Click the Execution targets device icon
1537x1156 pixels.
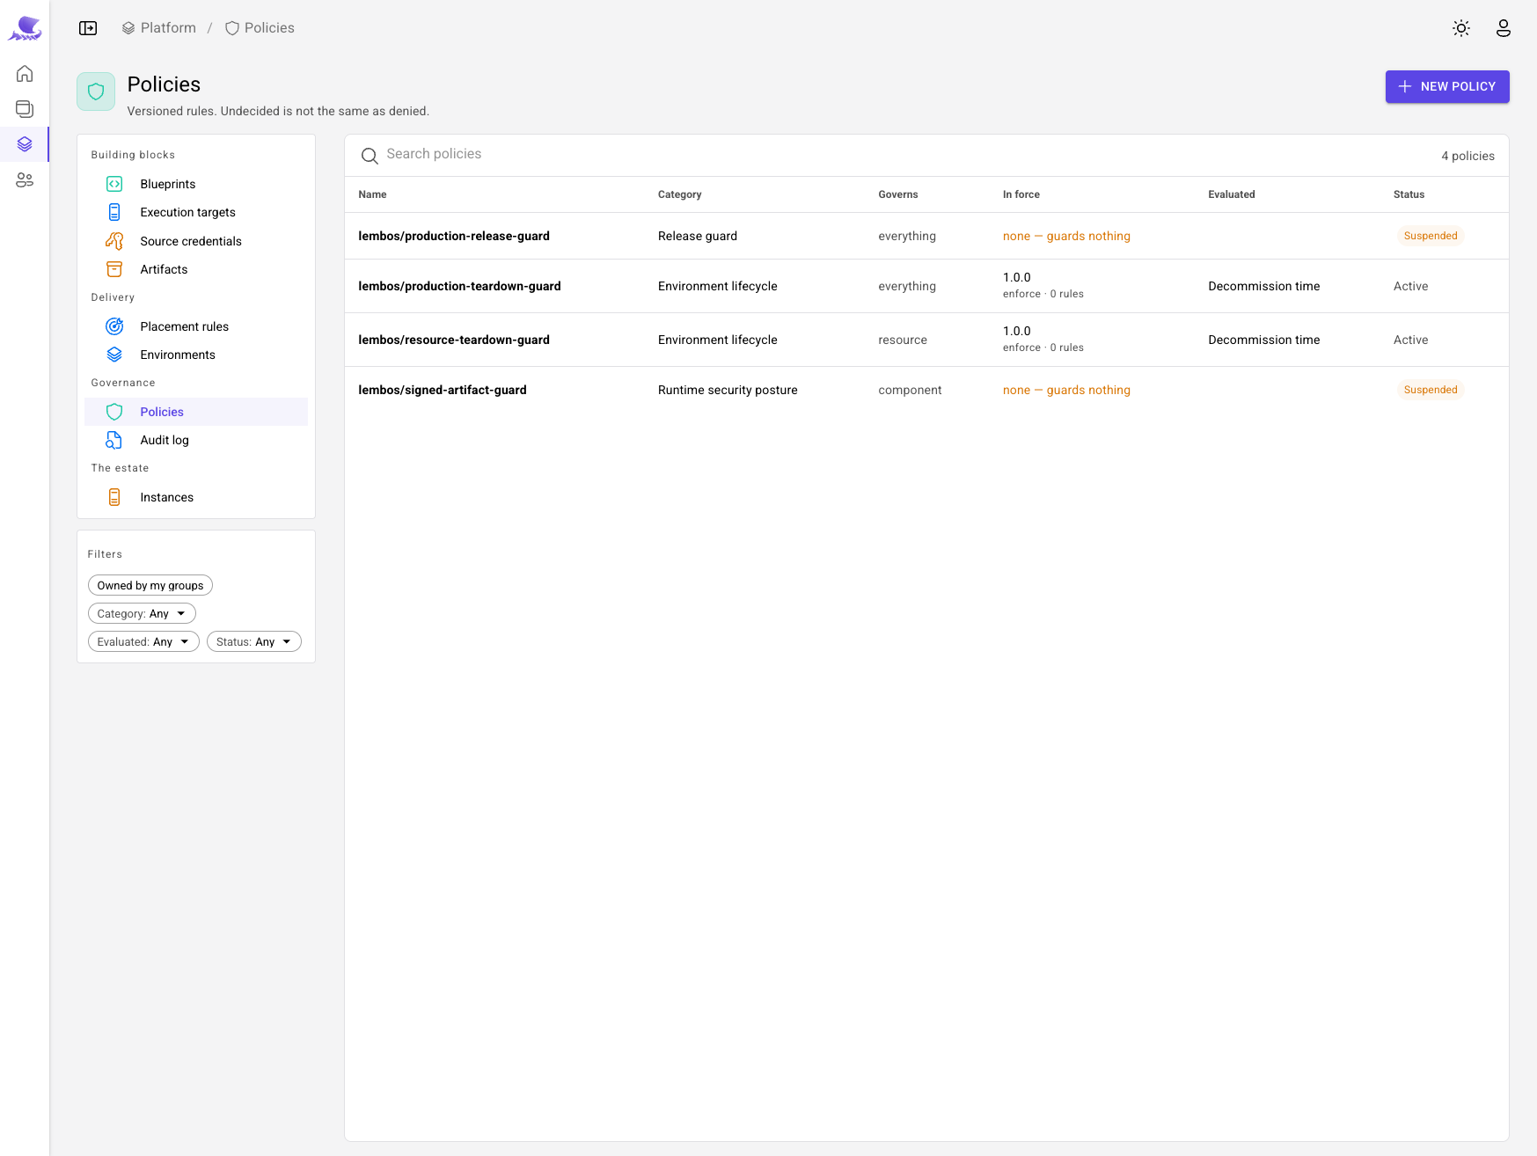pyautogui.click(x=114, y=212)
